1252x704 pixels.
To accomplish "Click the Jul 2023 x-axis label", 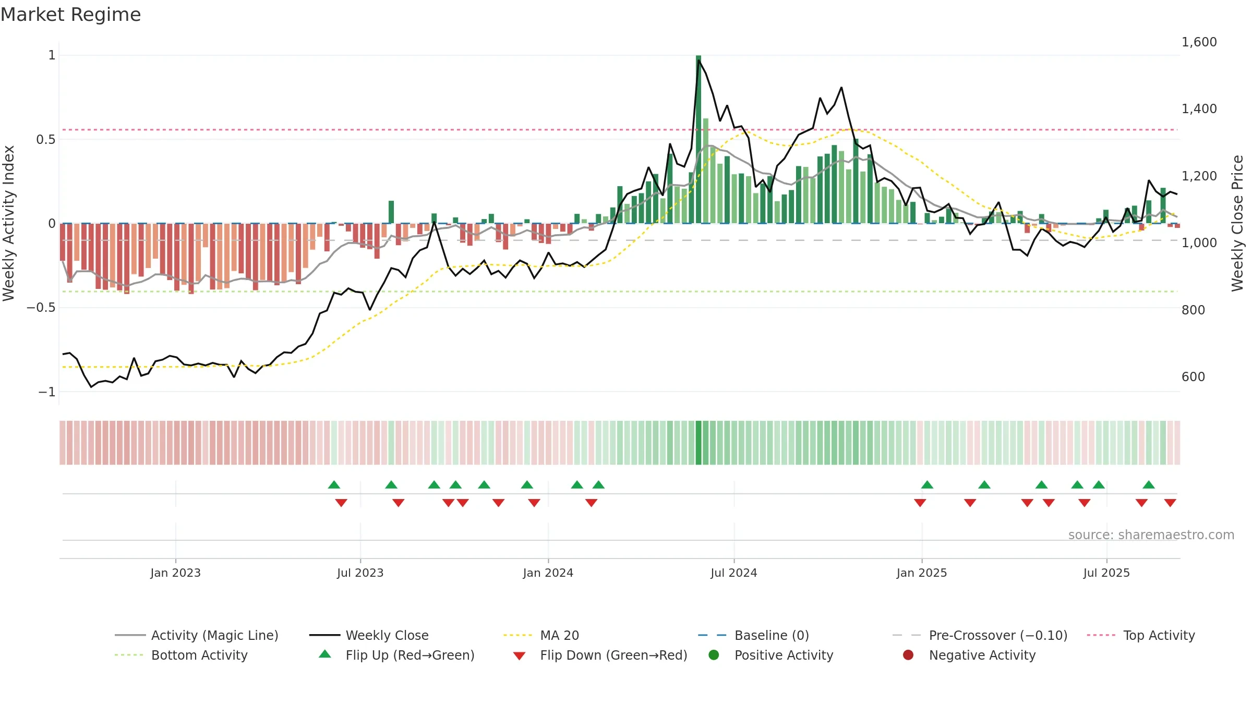I will click(360, 573).
